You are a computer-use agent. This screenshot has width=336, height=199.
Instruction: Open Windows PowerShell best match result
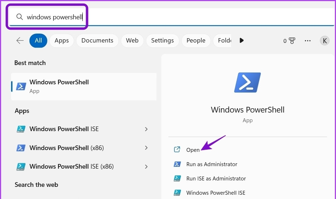[x=84, y=86]
